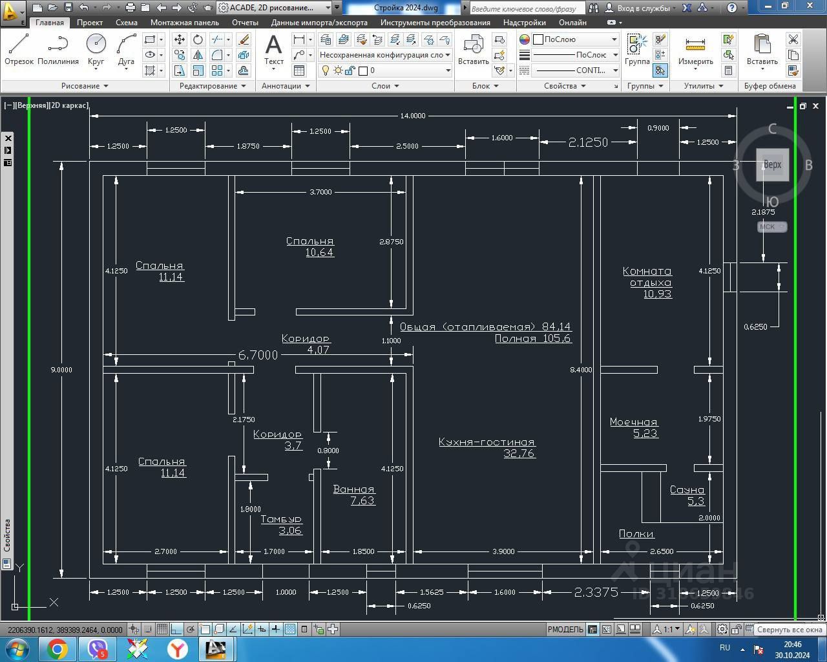Click the Erase tool icon
This screenshot has width=827, height=662.
point(244,39)
